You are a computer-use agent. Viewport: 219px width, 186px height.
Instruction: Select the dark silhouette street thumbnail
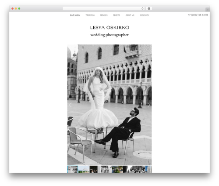tap(128, 169)
